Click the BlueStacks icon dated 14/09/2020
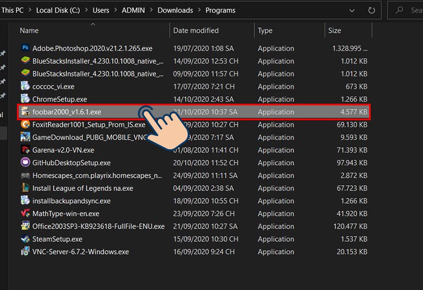This screenshot has height=290, width=423. pos(25,60)
